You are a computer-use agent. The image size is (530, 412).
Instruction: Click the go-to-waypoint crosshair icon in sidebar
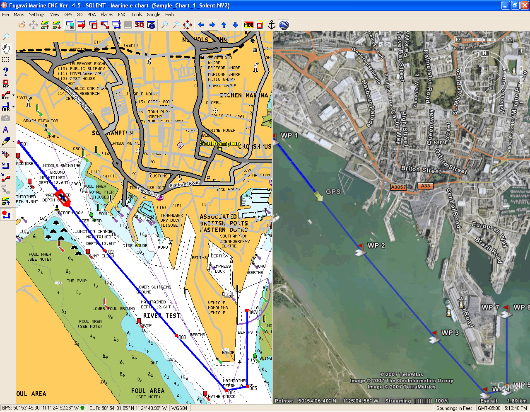(x=6, y=155)
